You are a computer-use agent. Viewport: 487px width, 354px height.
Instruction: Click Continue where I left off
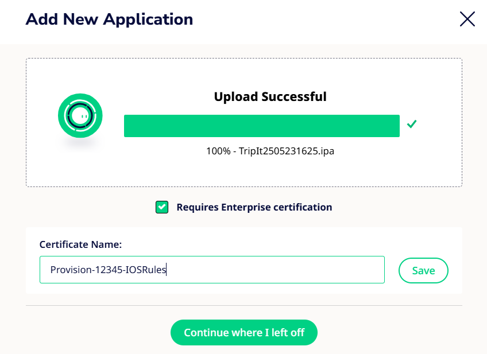click(244, 333)
